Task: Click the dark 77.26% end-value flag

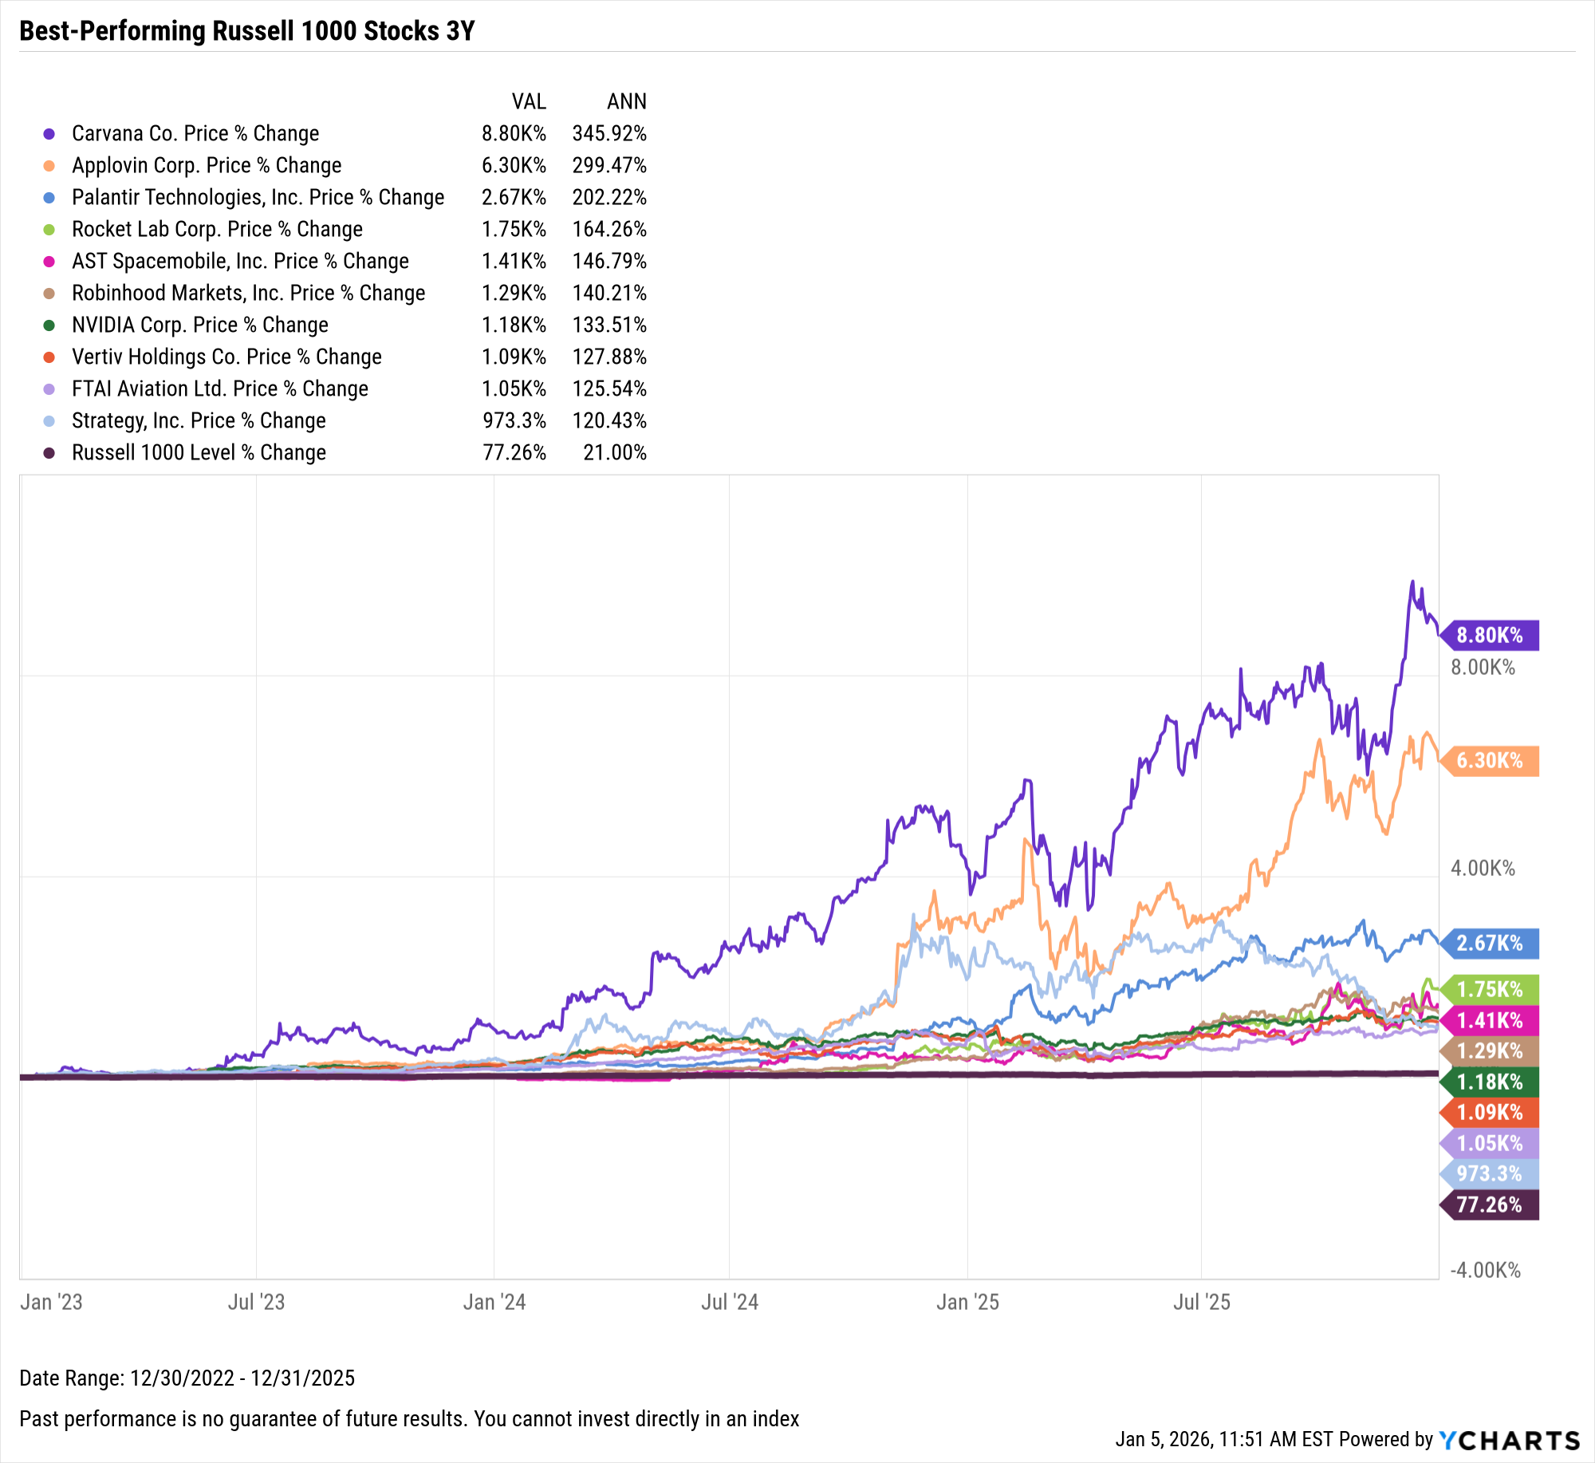Action: (x=1490, y=1205)
